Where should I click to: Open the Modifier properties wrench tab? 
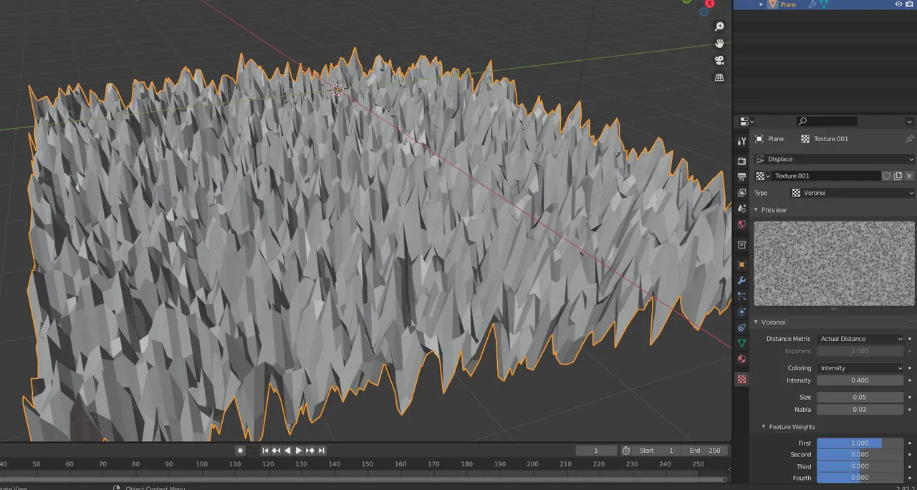[741, 281]
